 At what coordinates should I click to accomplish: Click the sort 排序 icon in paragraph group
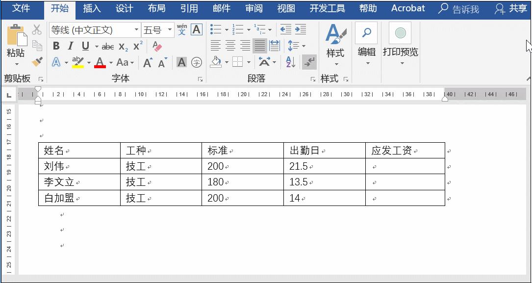tap(290, 62)
